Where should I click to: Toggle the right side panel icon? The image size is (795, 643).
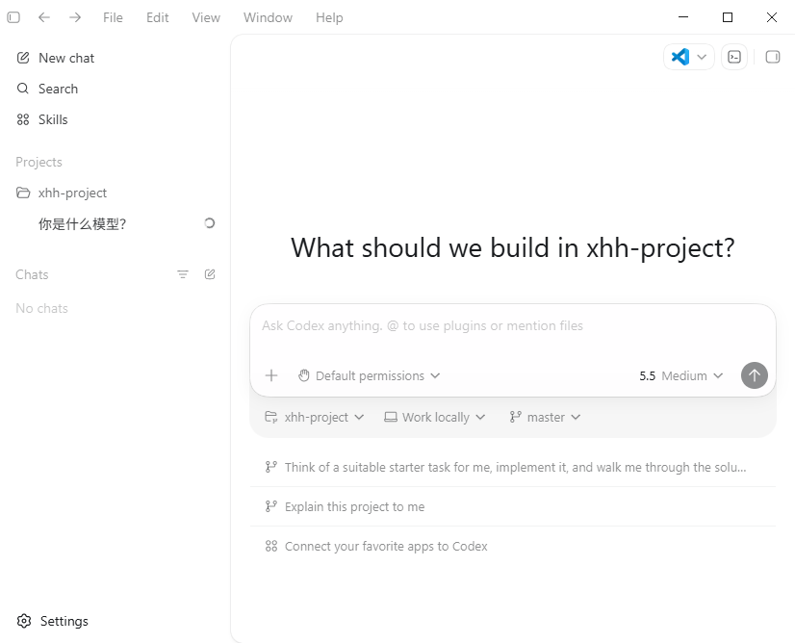coord(773,57)
